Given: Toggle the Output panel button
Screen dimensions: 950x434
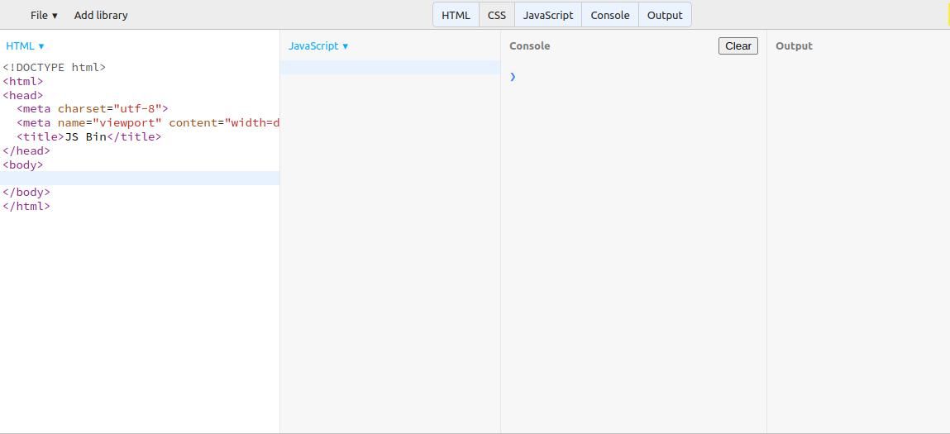Looking at the screenshot, I should coord(665,15).
